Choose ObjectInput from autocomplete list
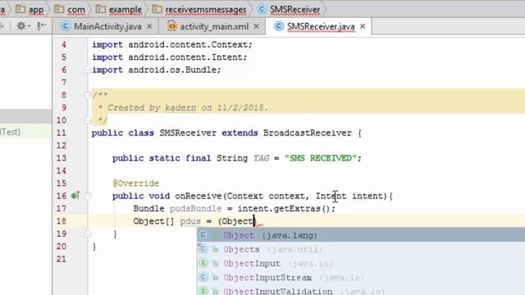 (361, 263)
